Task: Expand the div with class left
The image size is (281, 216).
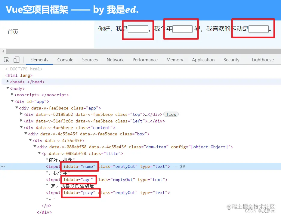Action: coord(21,120)
